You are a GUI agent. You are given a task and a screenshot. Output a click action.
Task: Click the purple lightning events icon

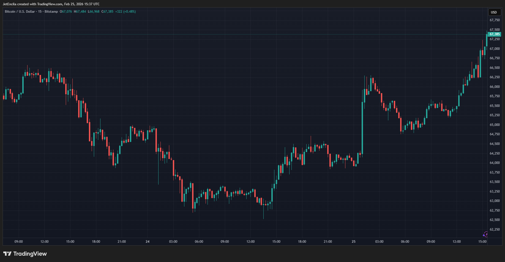click(x=485, y=234)
